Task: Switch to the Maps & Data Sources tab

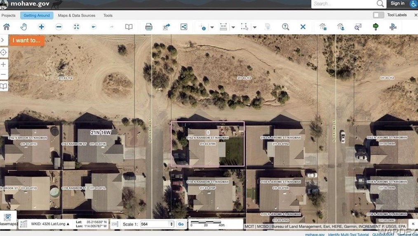Action: 76,15
